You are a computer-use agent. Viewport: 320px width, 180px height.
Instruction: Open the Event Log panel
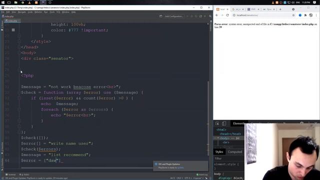tap(202, 174)
